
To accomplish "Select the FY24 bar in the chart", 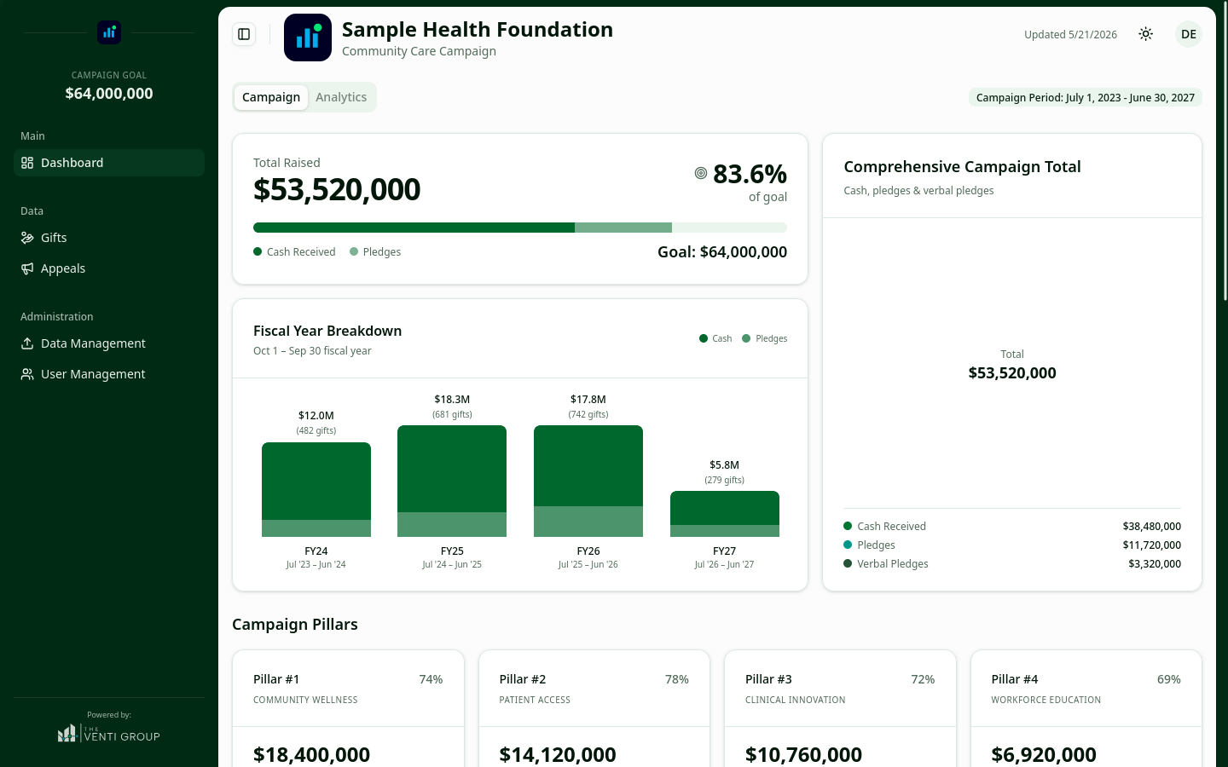I will [x=316, y=489].
